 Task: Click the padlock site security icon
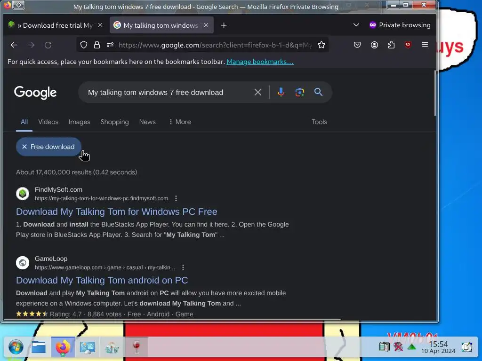[x=97, y=45]
